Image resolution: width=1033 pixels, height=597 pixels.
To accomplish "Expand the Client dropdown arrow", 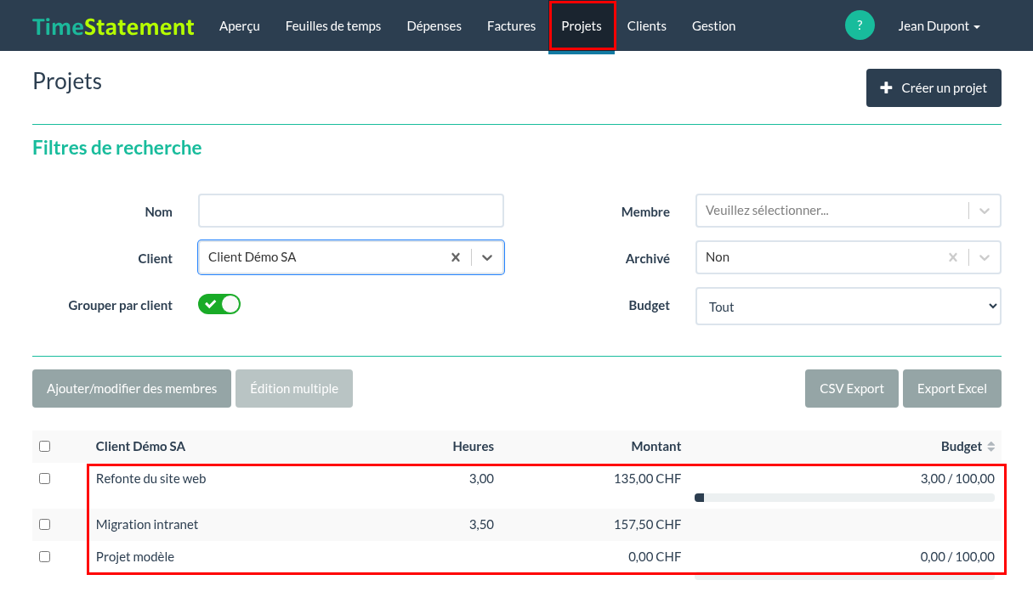I will pyautogui.click(x=487, y=257).
